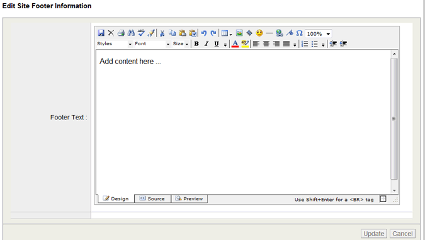
Task: Click the second indent icon
Action: coord(343,43)
